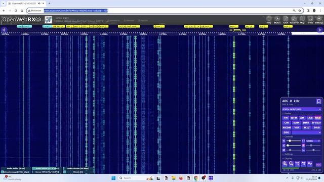Open the Map icon
This screenshot has height=182, width=324.
tap(302, 19)
